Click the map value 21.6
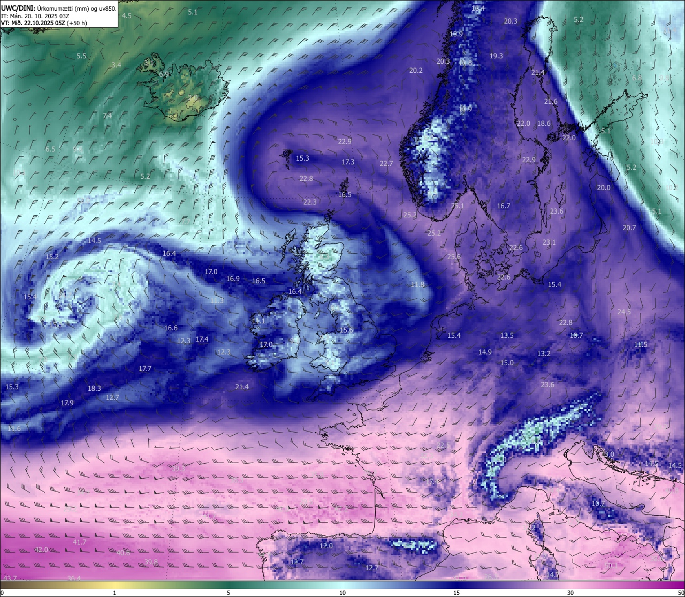 (551, 101)
